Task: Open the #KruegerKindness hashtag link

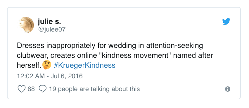Action: (85, 65)
